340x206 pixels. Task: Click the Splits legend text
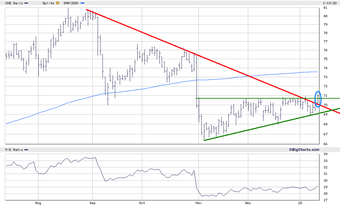pyautogui.click(x=48, y=3)
